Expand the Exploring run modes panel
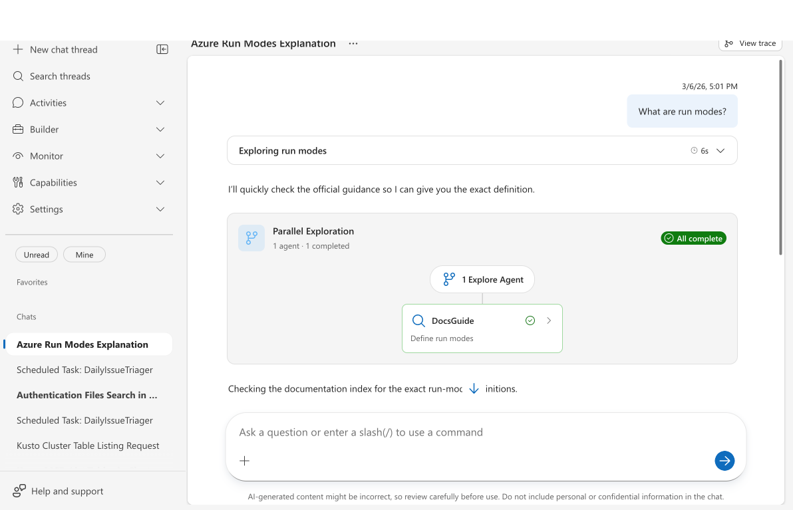The width and height of the screenshot is (793, 510). pos(720,151)
